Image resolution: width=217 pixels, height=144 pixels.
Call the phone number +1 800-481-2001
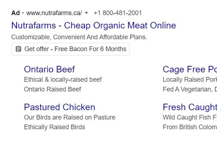pyautogui.click(x=118, y=13)
